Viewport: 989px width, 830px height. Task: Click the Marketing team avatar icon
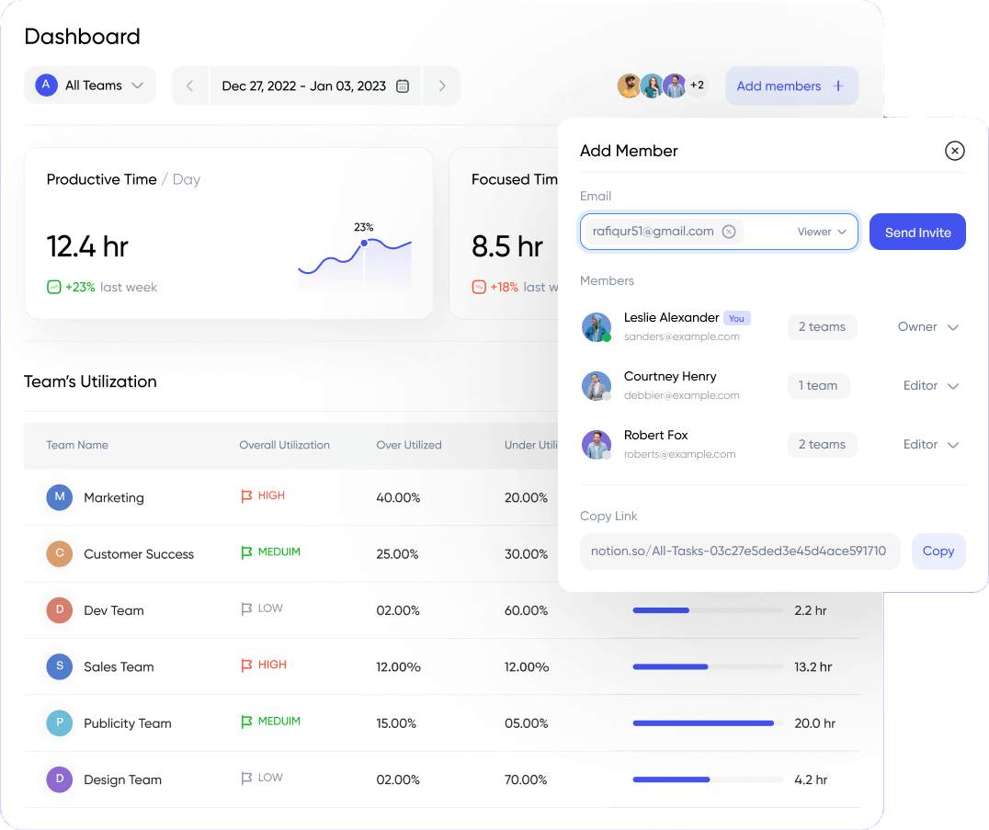59,497
